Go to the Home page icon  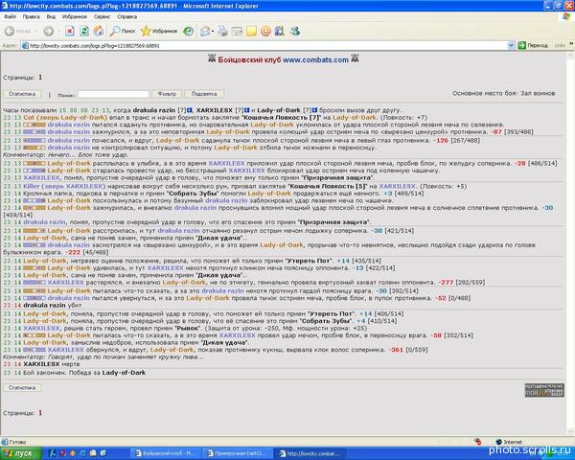(x=99, y=32)
